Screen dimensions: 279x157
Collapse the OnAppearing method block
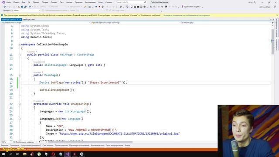[x=20, y=104]
